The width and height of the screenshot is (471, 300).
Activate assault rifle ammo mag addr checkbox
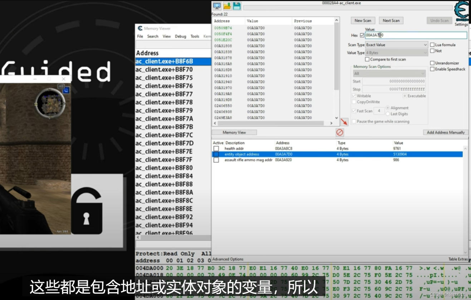216,160
